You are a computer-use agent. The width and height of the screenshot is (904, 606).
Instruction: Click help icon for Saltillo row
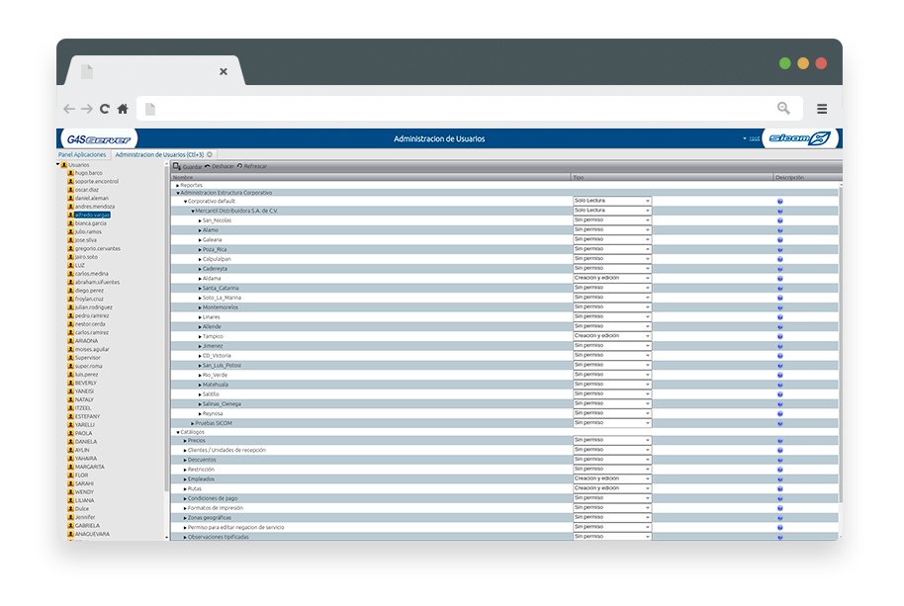coord(780,394)
